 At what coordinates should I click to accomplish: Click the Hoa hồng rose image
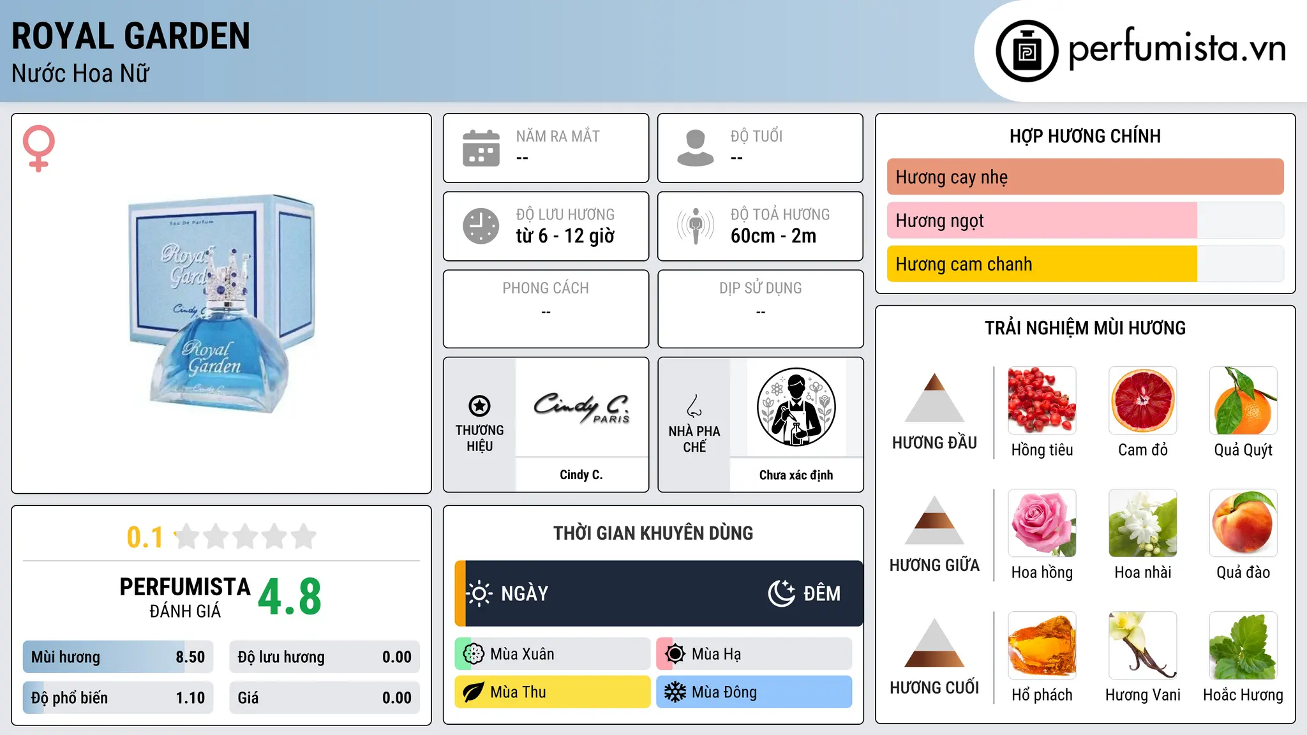click(1042, 523)
